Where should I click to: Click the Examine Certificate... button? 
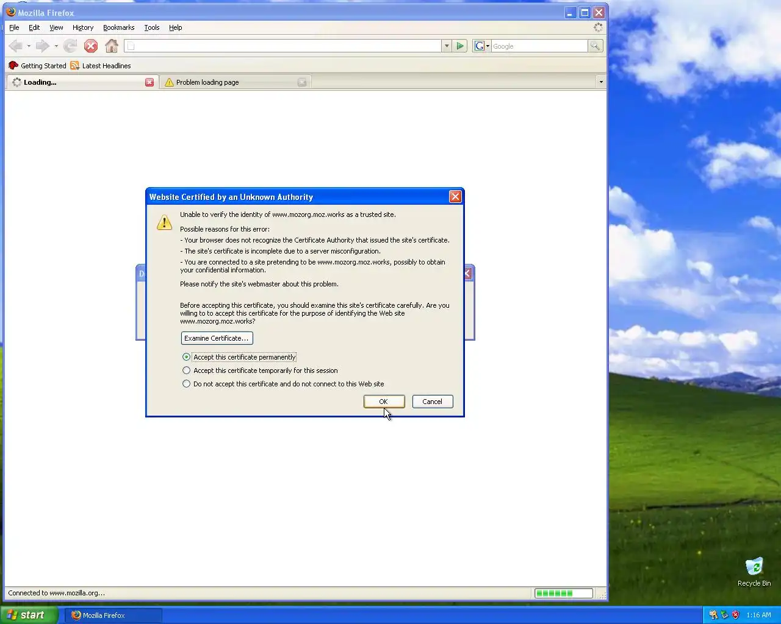coord(217,338)
